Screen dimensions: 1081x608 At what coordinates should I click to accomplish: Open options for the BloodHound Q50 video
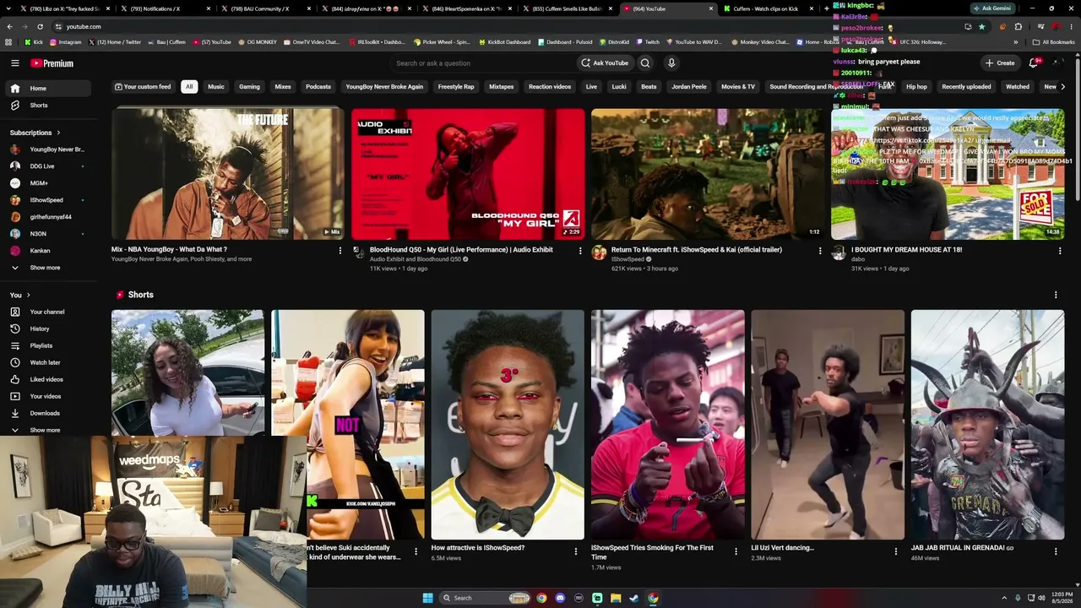pos(580,251)
